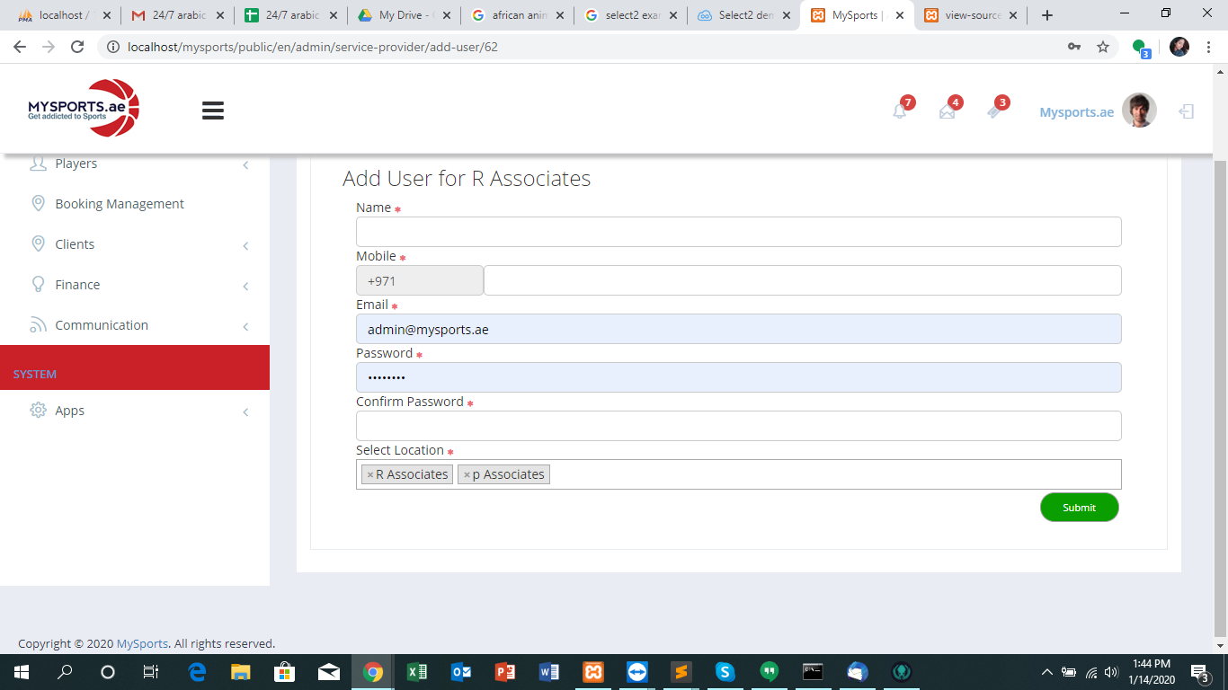Open Booking Management in sidebar
Viewport: 1228px width, 690px height.
(x=119, y=204)
